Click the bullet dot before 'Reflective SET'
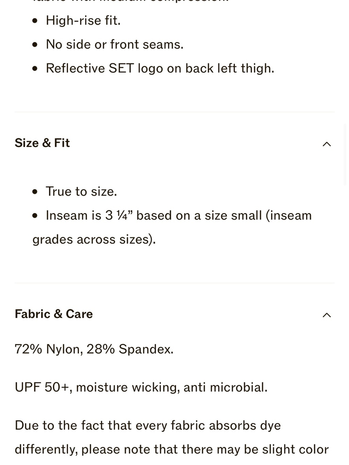Screen dimensions: 349x465 pos(35,69)
